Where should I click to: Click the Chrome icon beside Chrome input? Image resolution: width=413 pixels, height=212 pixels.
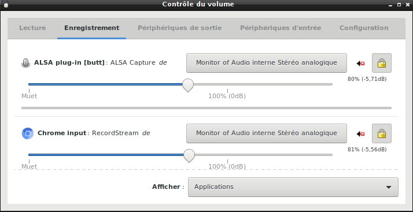click(x=28, y=133)
